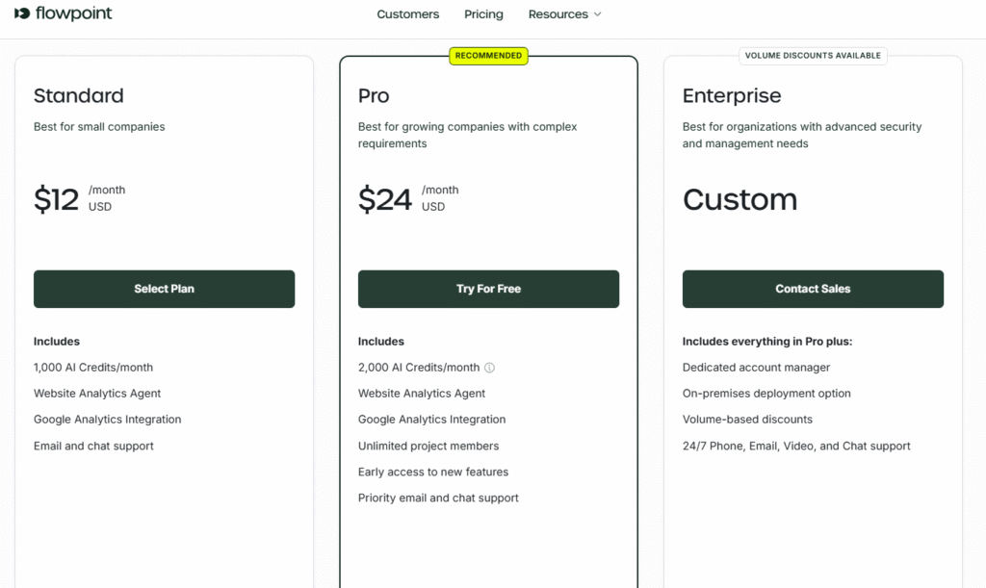Image resolution: width=986 pixels, height=588 pixels.
Task: Click 'Website Analytics Agent' in Standard list
Action: click(97, 394)
